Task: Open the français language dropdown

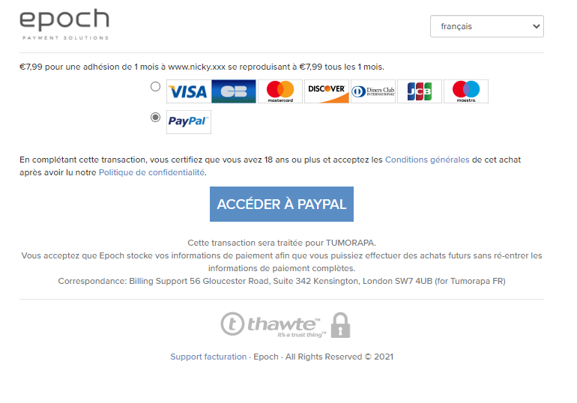Action: click(487, 26)
